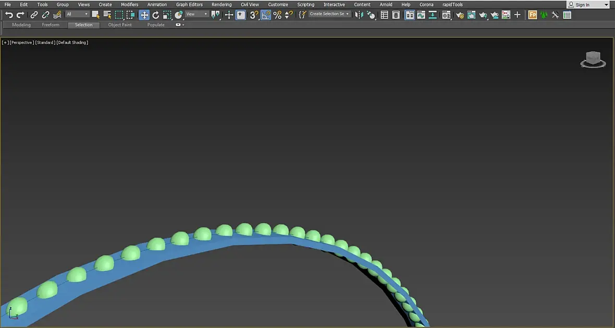Toggle the 3D Snaps button
615x328 pixels.
(253, 15)
